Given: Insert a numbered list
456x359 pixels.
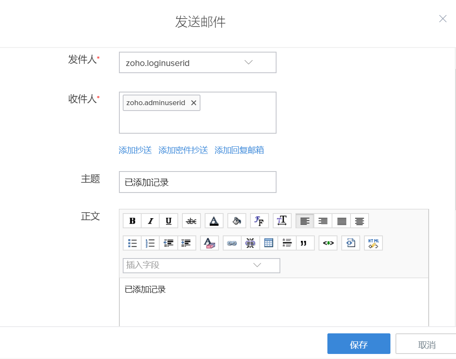Looking at the screenshot, I should [x=150, y=243].
